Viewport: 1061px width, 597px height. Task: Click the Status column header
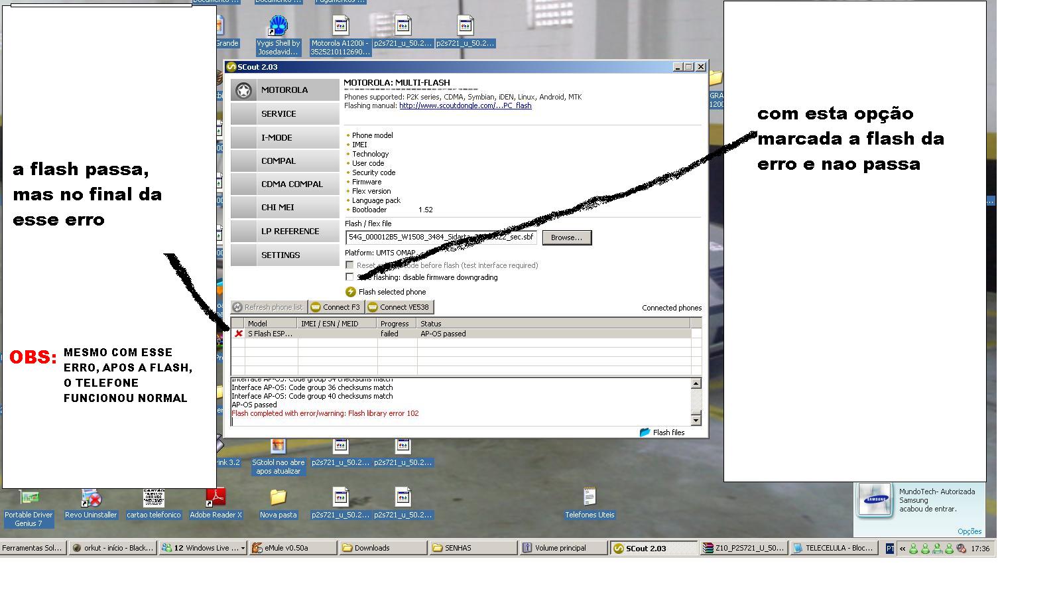(554, 324)
